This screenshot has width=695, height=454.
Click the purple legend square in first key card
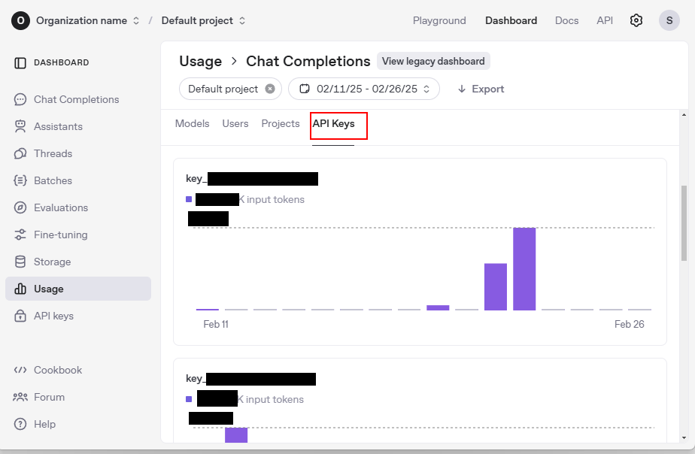tap(189, 199)
